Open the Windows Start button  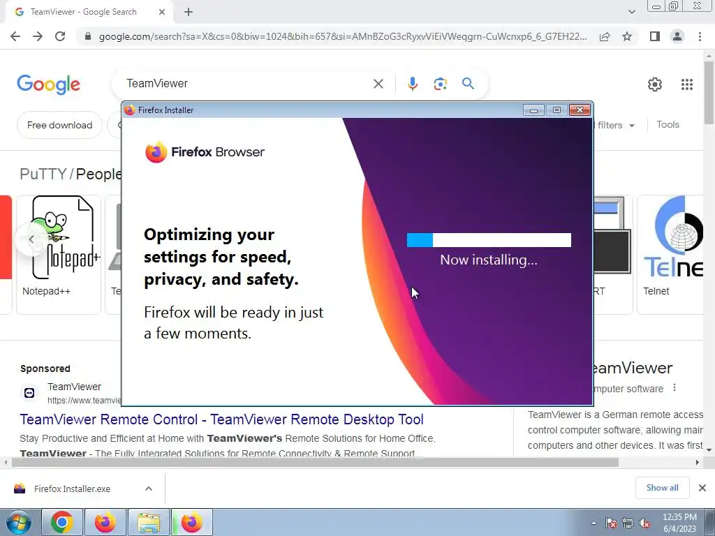17,522
